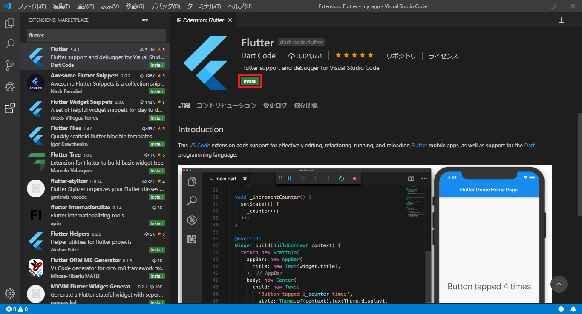Click the extensions search field containing flutter
Viewport: 582px width, 314px height.
pyautogui.click(x=96, y=35)
